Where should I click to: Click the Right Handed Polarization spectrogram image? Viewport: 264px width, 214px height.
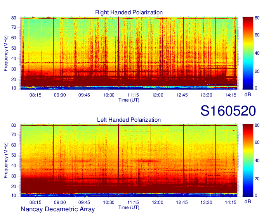(129, 53)
